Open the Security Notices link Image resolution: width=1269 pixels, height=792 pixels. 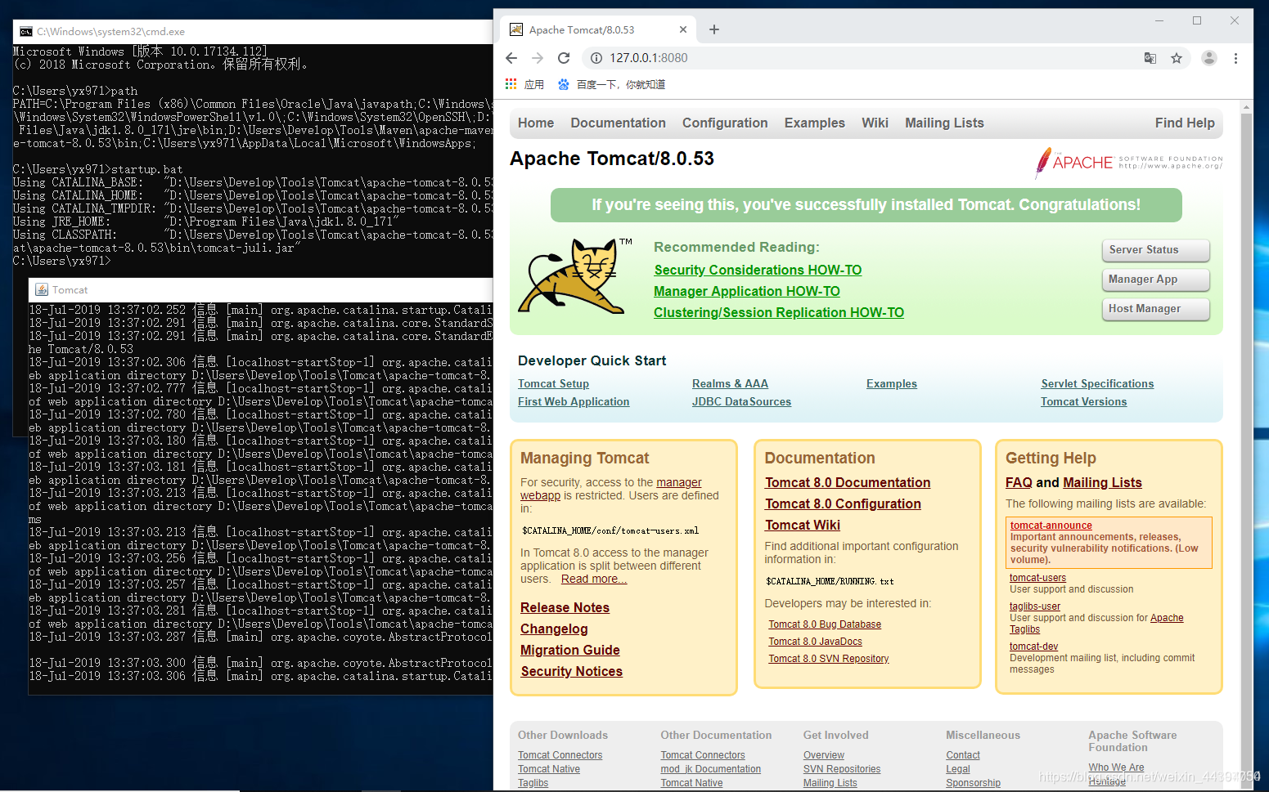point(572,671)
